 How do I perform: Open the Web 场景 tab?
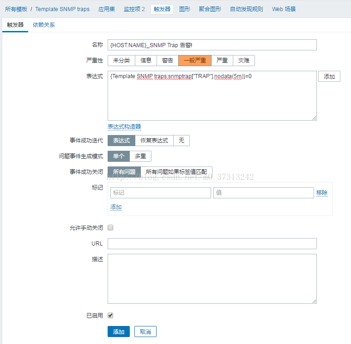click(x=284, y=9)
